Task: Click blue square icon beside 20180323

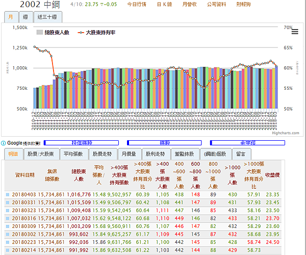Action: (8, 211)
